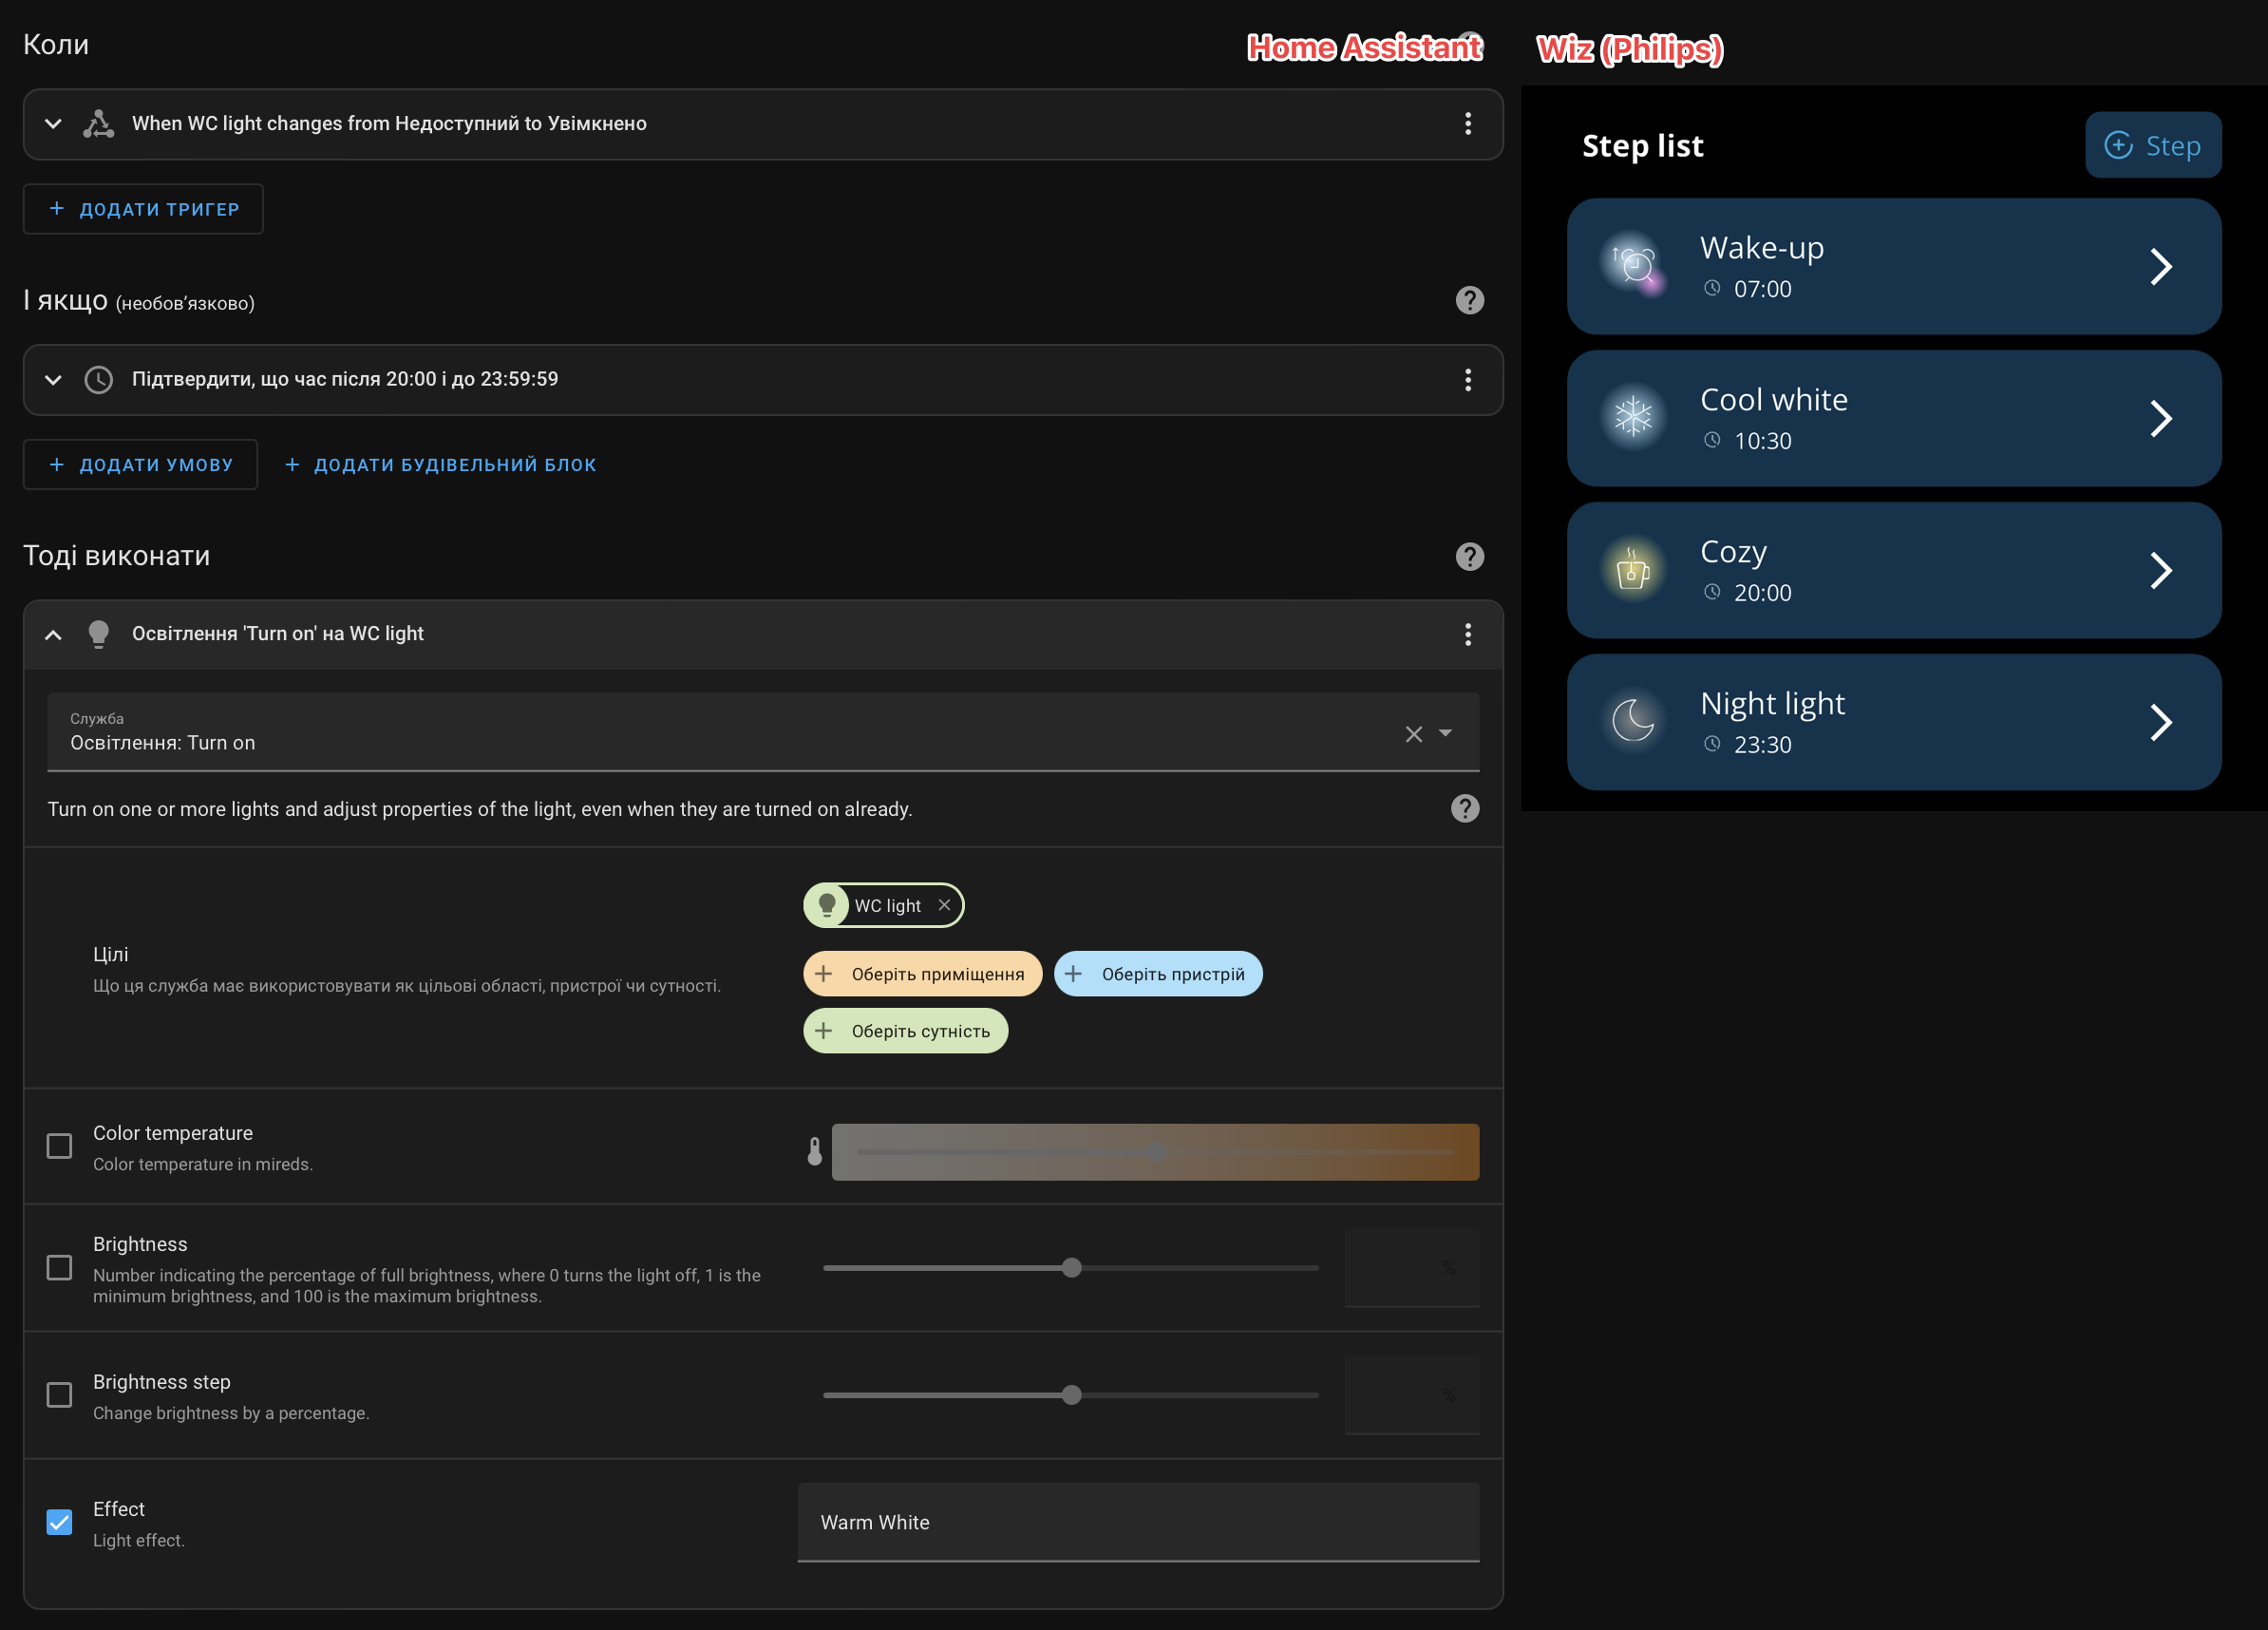Open the Cool white step chevron
Image resolution: width=2268 pixels, height=1630 pixels.
2160,418
